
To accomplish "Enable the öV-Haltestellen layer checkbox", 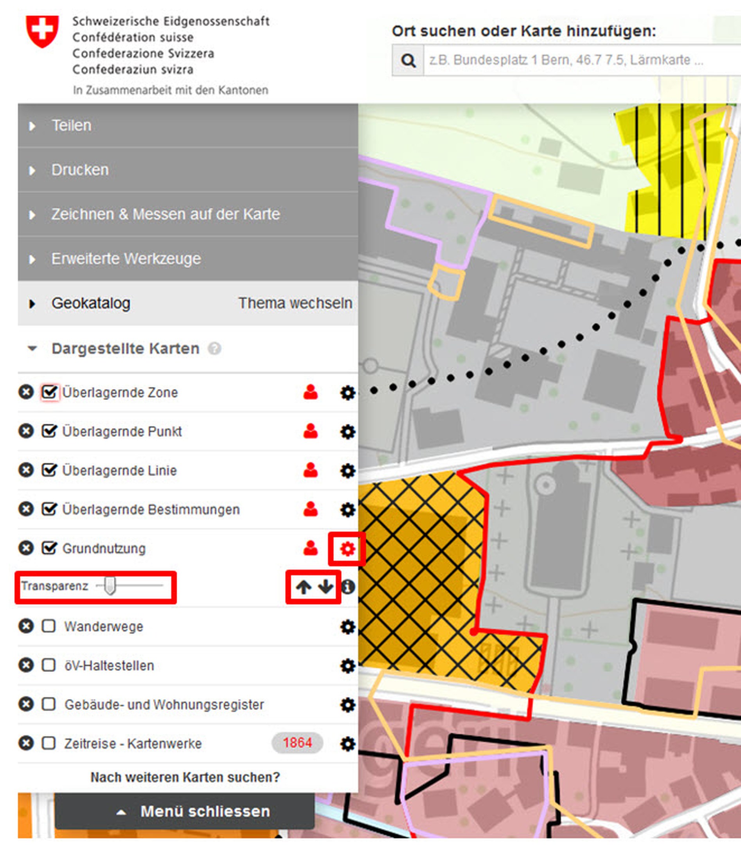I will 49,665.
